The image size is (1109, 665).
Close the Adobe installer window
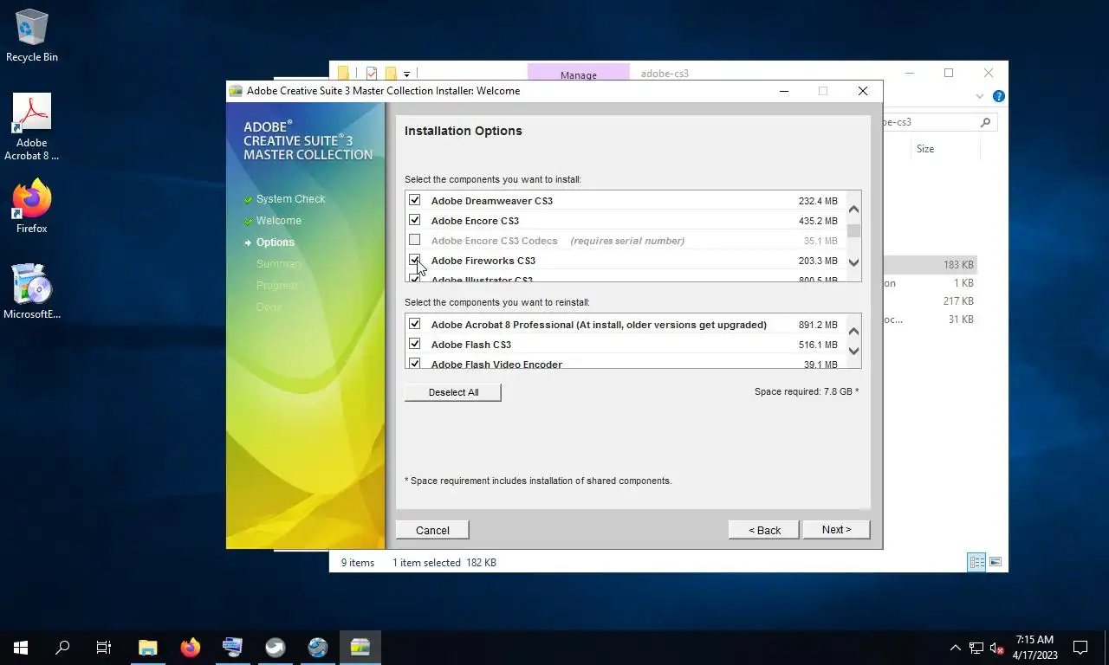(x=862, y=91)
